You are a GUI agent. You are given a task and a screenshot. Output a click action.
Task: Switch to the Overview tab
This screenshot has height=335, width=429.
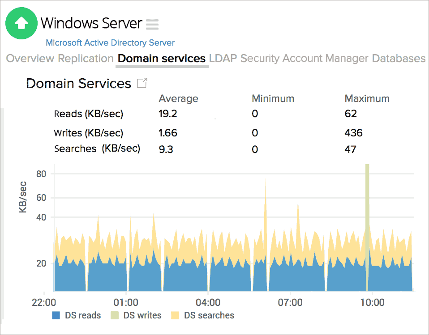click(30, 58)
